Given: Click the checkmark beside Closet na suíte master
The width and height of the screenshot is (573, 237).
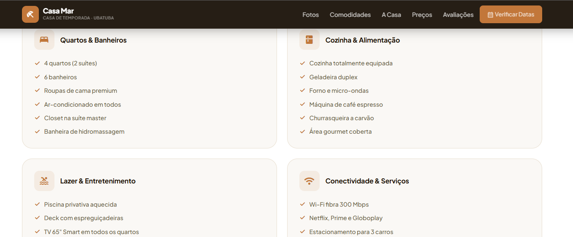Looking at the screenshot, I should coord(37,118).
